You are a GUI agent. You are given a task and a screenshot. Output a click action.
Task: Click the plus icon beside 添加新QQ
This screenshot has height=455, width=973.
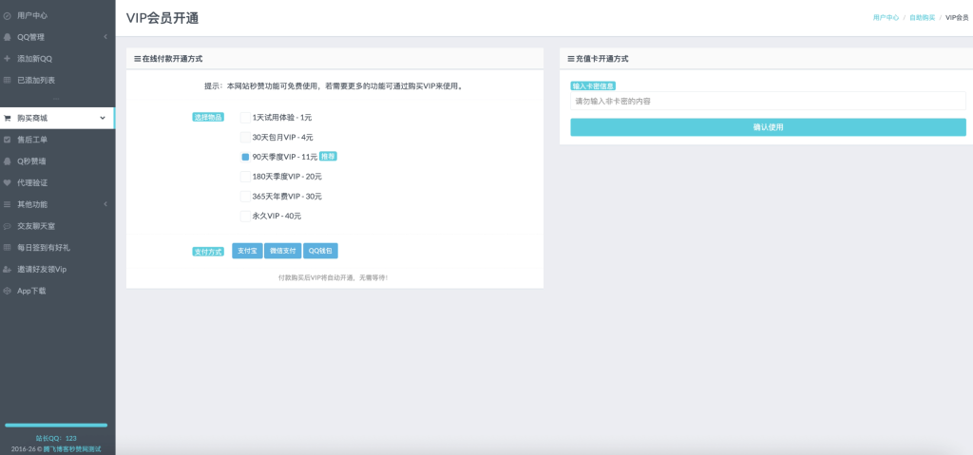(8, 59)
